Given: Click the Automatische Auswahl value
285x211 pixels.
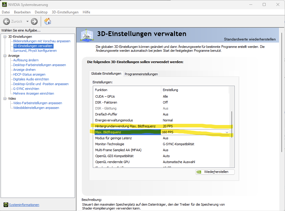Looking at the screenshot, I should [x=179, y=162].
